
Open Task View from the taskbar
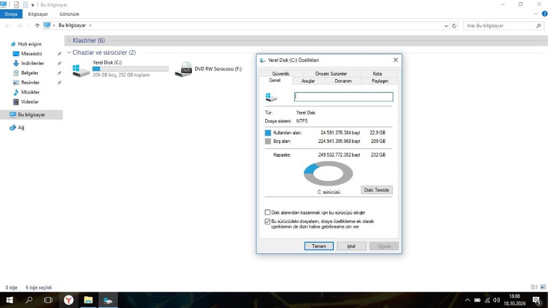48,300
